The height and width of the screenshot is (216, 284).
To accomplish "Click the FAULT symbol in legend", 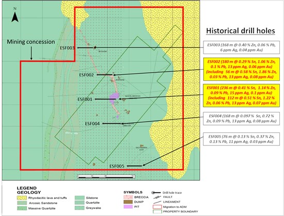I will coord(157,197).
